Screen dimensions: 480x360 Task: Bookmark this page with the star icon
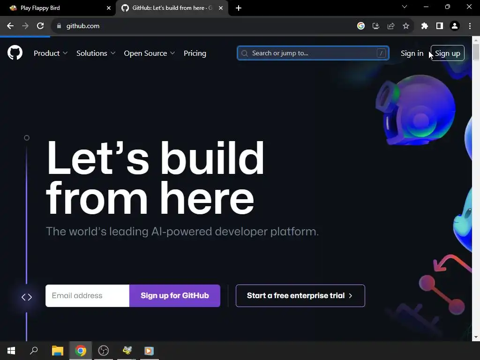(x=406, y=26)
